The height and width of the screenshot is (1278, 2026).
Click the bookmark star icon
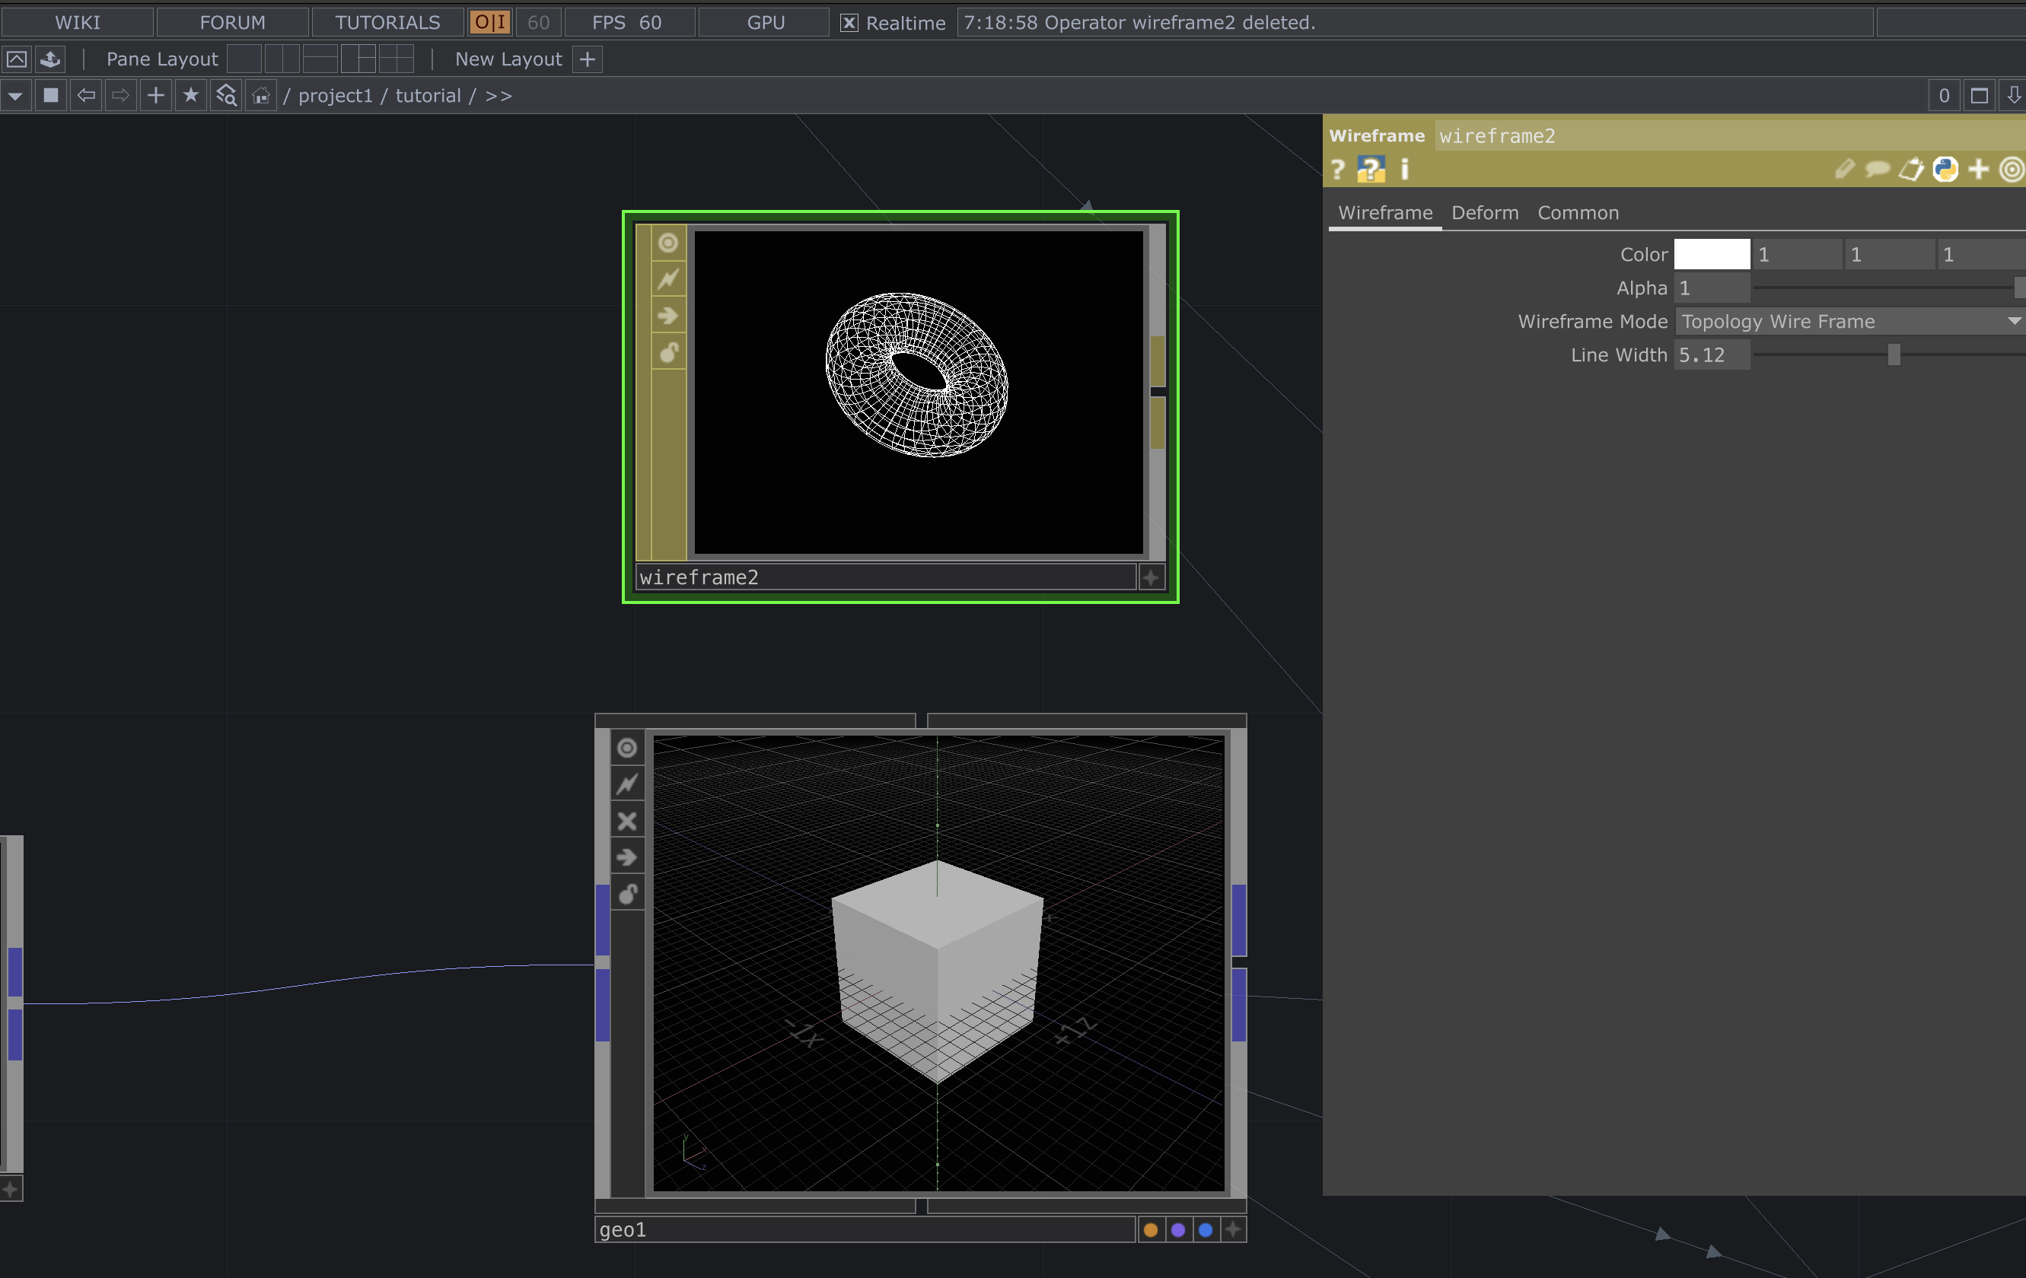[x=191, y=96]
